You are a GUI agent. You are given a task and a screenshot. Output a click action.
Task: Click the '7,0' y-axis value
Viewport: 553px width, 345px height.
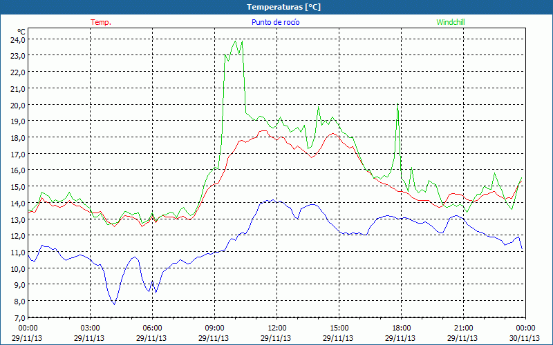(x=19, y=318)
